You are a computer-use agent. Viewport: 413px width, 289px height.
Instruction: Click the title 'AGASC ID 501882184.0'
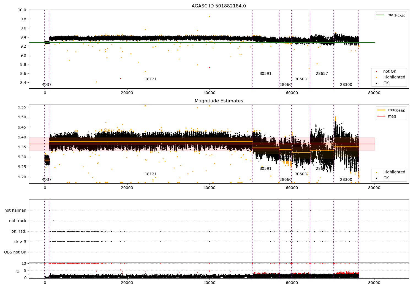219,6
